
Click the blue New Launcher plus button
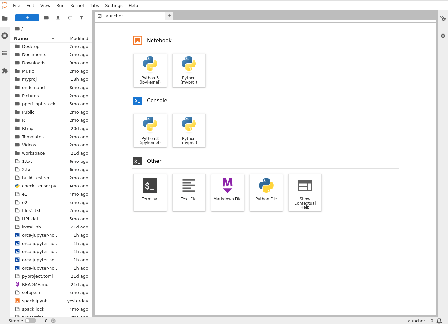pos(27,18)
